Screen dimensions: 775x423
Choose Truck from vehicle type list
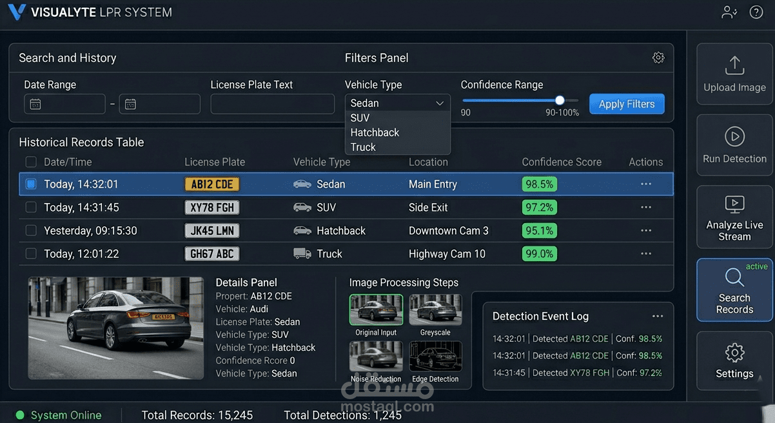point(398,147)
